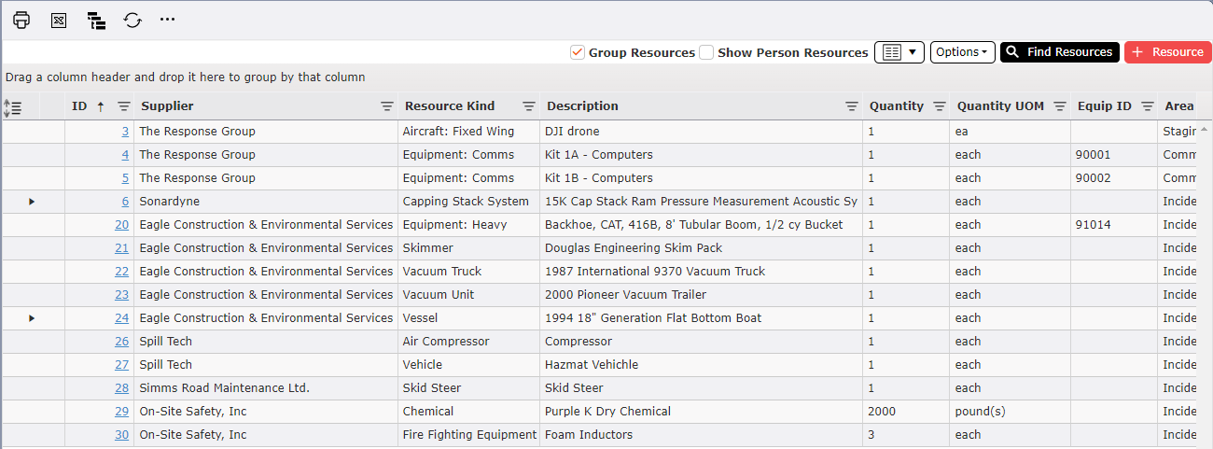Open resource ID 3 link
The image size is (1213, 449).
point(125,132)
